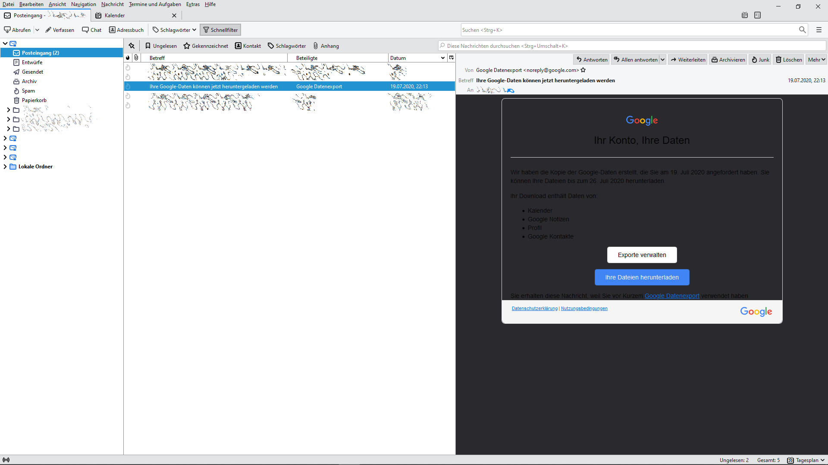Open the Nutzungsbedingungen link
This screenshot has height=465, width=828.
coord(584,308)
